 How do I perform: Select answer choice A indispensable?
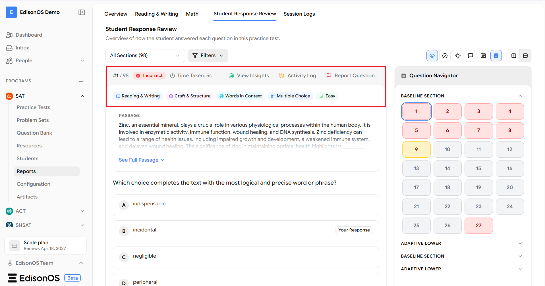tap(246, 205)
